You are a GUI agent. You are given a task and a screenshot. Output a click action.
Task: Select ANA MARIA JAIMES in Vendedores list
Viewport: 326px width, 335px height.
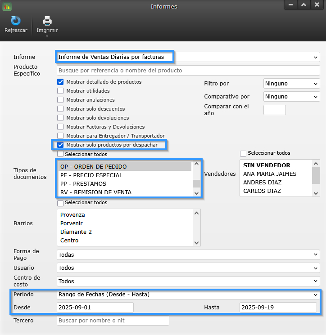tap(270, 174)
